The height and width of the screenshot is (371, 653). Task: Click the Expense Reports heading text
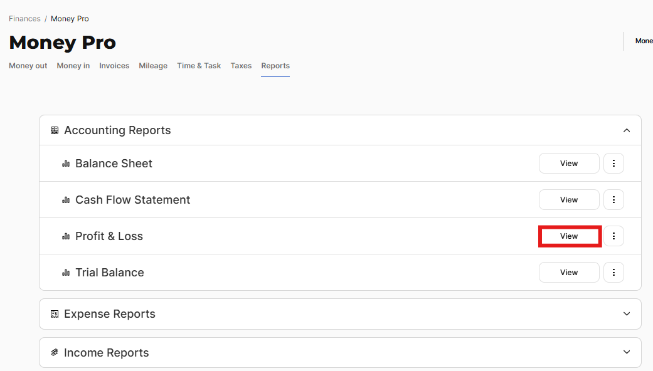[x=110, y=314]
